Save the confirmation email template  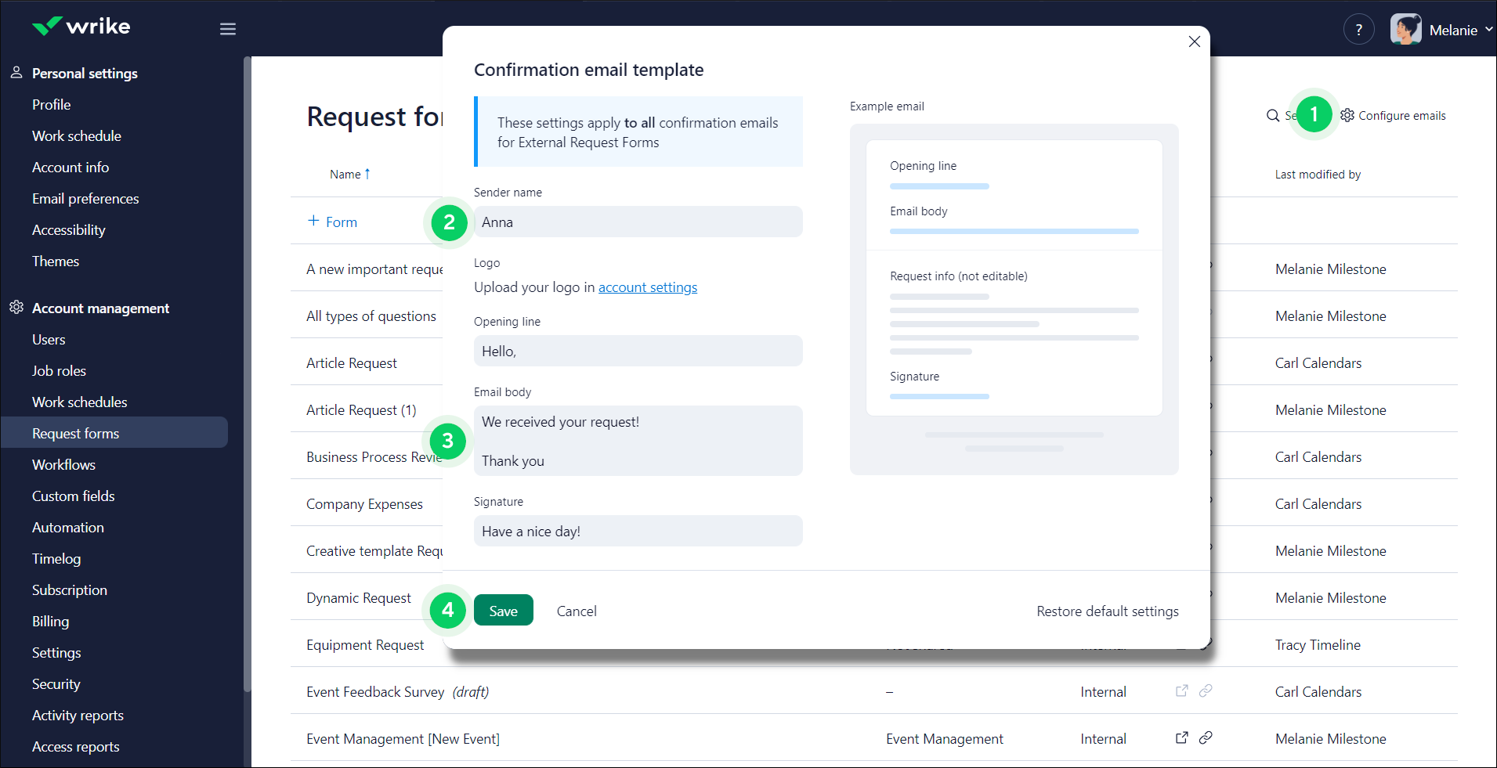click(503, 610)
